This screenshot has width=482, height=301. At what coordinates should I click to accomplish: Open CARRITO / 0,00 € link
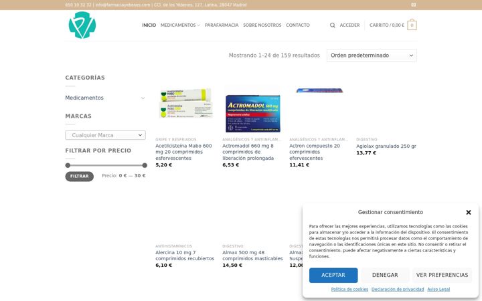click(387, 25)
